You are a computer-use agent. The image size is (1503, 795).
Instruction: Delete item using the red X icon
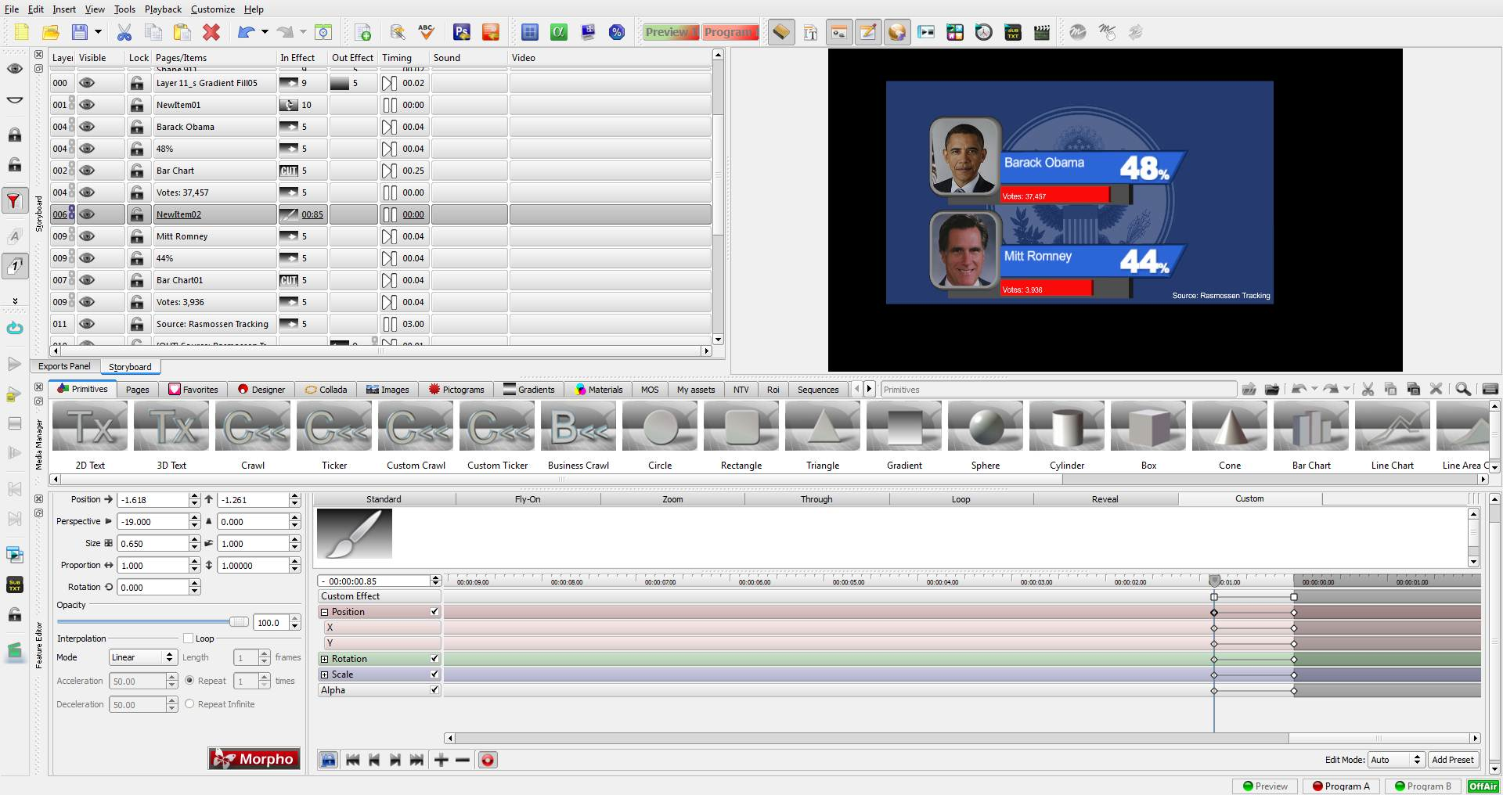[x=211, y=32]
